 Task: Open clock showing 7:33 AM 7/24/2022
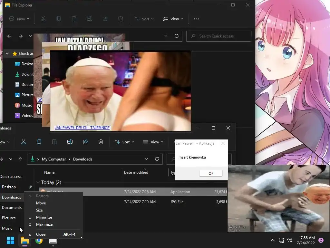click(x=306, y=240)
